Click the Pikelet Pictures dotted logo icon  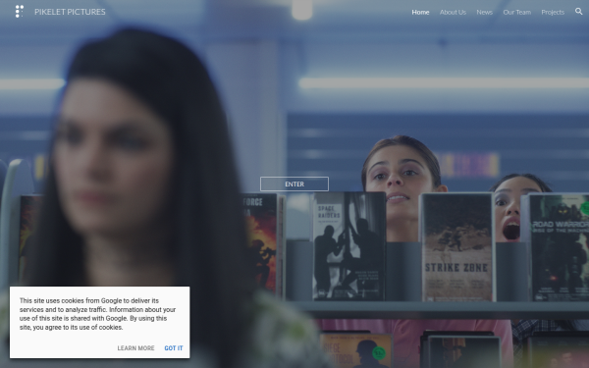20,12
